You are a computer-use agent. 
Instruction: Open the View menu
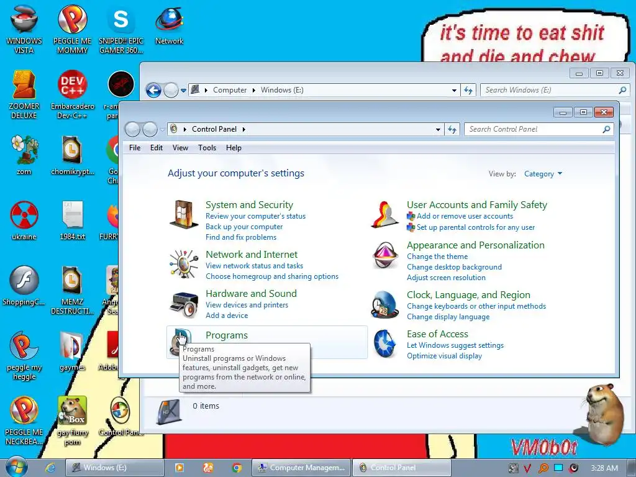(x=180, y=148)
